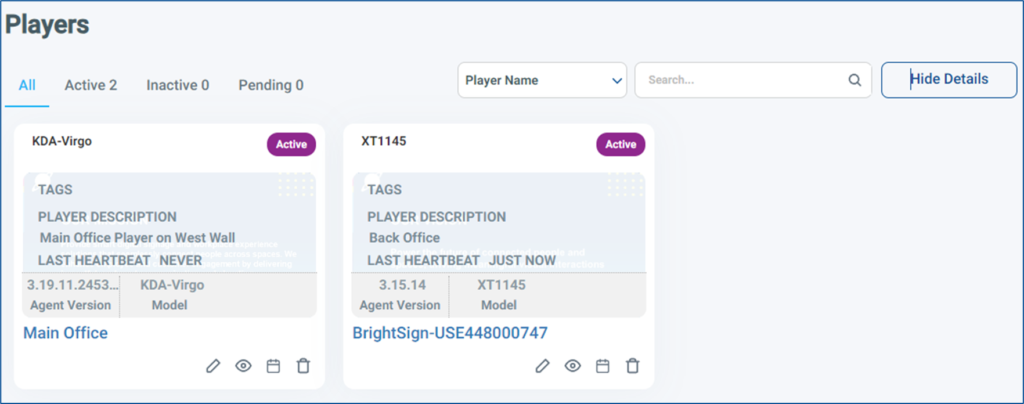Open the Main Office player link
The height and width of the screenshot is (404, 1024).
coord(66,333)
